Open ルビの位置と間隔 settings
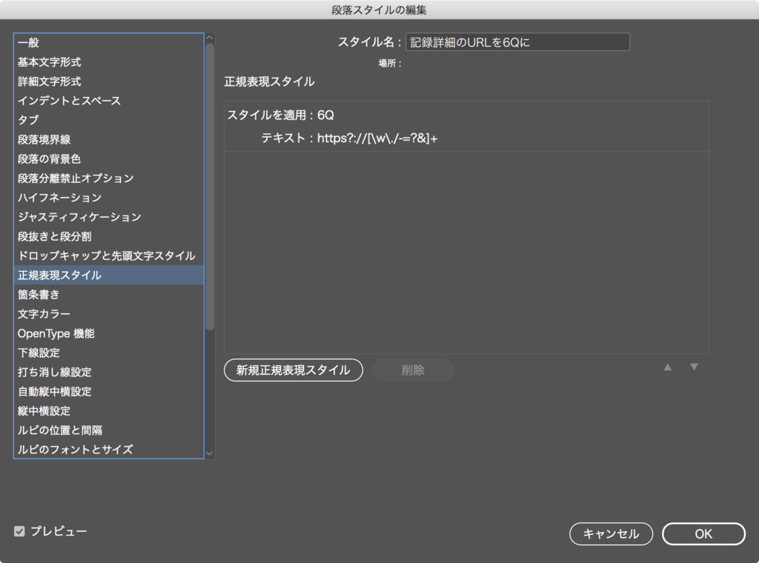 (108, 430)
